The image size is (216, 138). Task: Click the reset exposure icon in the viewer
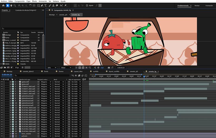tap(98, 68)
